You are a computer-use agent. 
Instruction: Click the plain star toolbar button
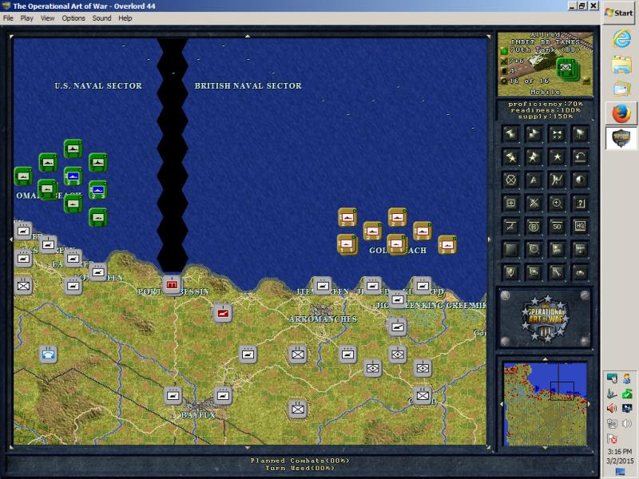click(557, 156)
